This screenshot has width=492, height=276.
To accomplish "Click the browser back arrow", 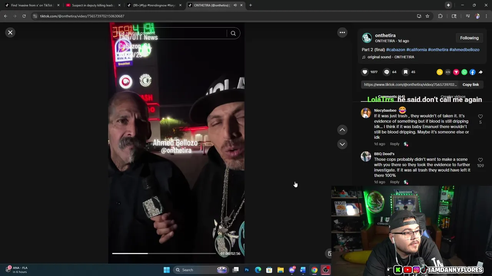I will click(6, 16).
